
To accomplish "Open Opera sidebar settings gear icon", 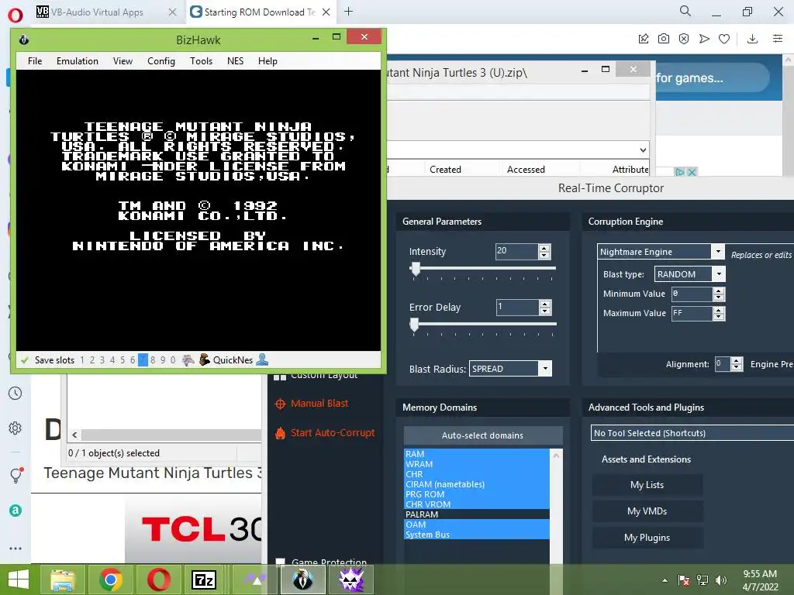I will tap(16, 428).
